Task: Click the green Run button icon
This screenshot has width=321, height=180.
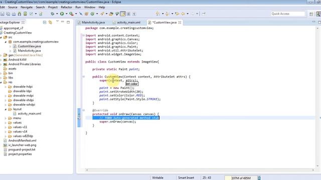Action: (x=62, y=14)
